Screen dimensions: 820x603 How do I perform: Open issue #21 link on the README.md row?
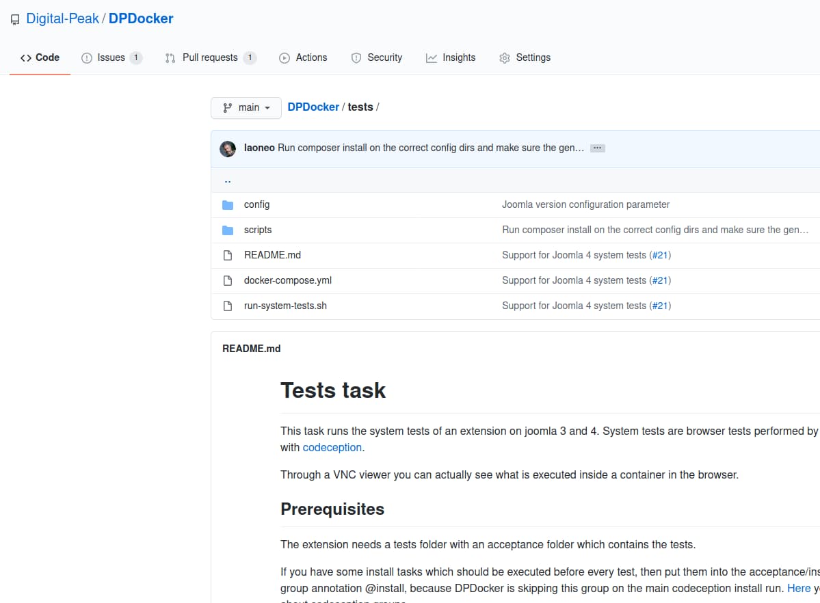pyautogui.click(x=659, y=256)
